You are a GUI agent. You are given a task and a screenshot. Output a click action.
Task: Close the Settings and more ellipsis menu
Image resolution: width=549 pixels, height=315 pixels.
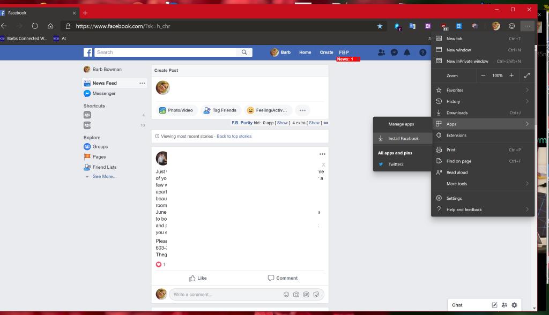(x=528, y=26)
